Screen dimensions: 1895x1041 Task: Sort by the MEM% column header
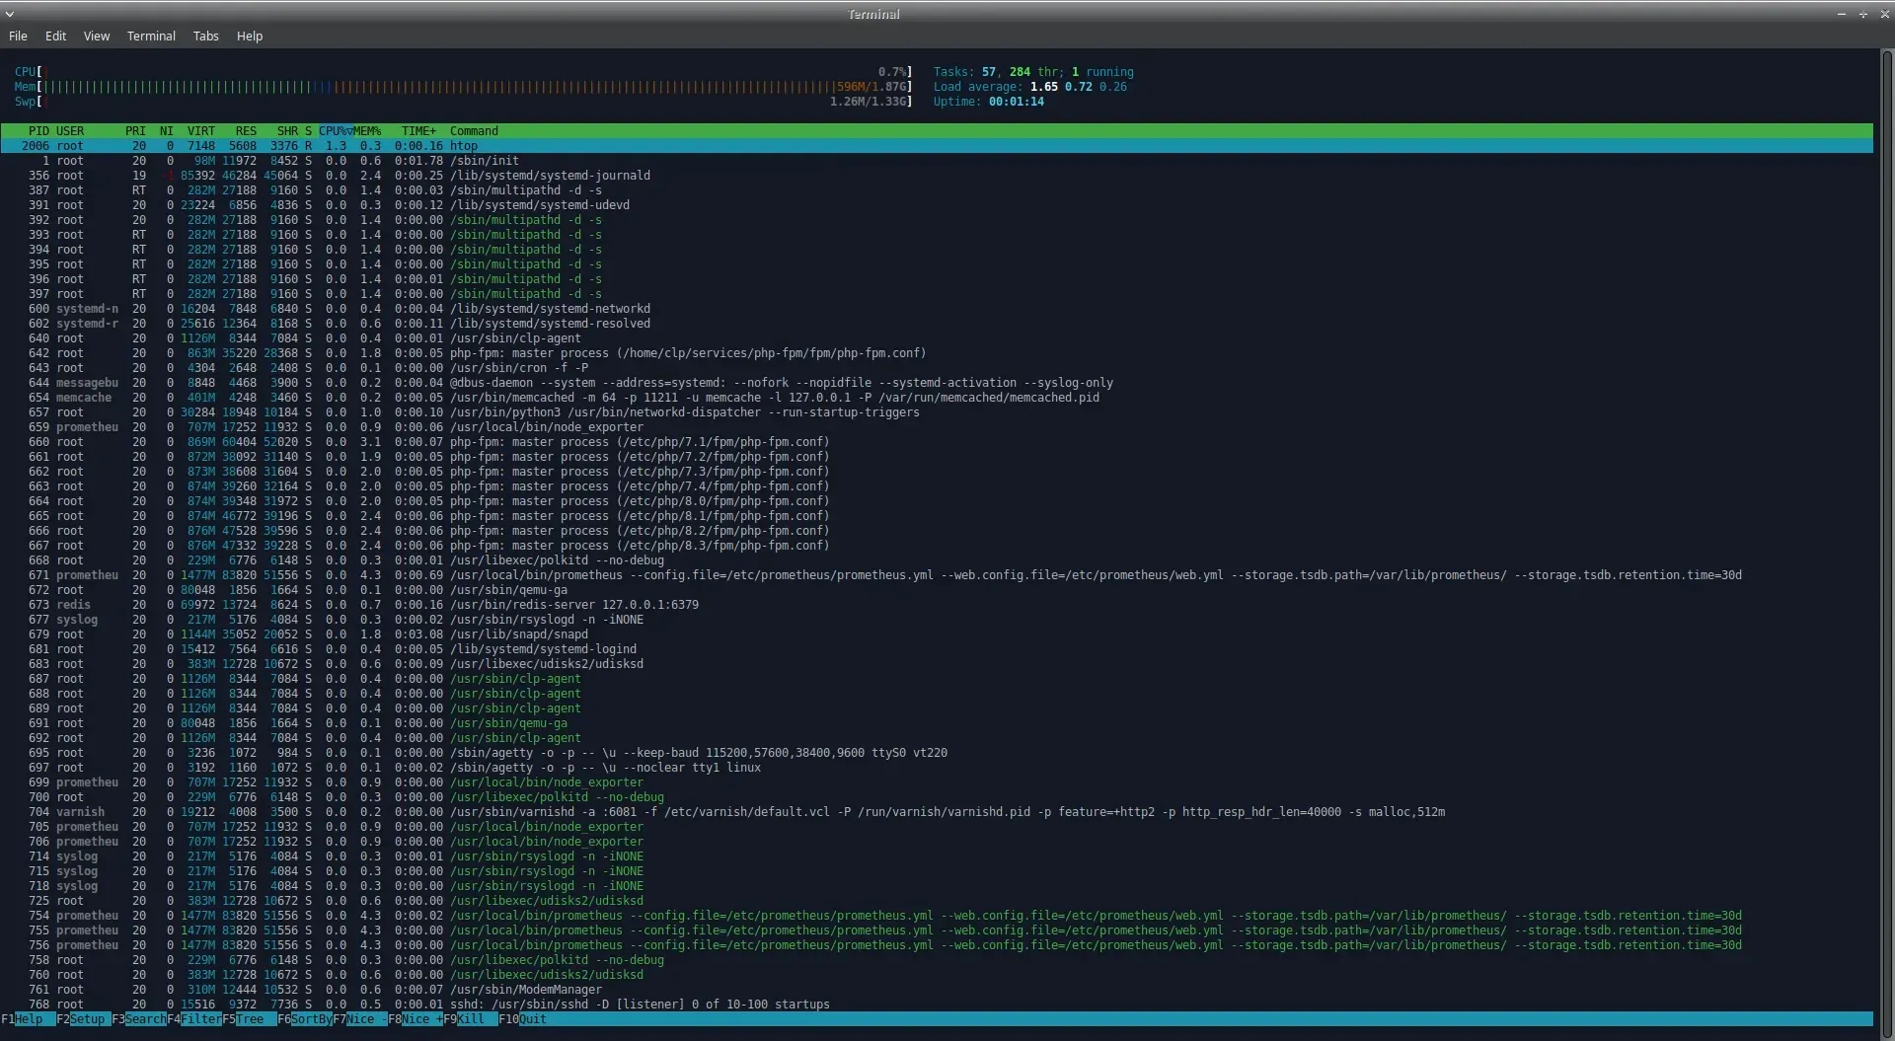[367, 131]
